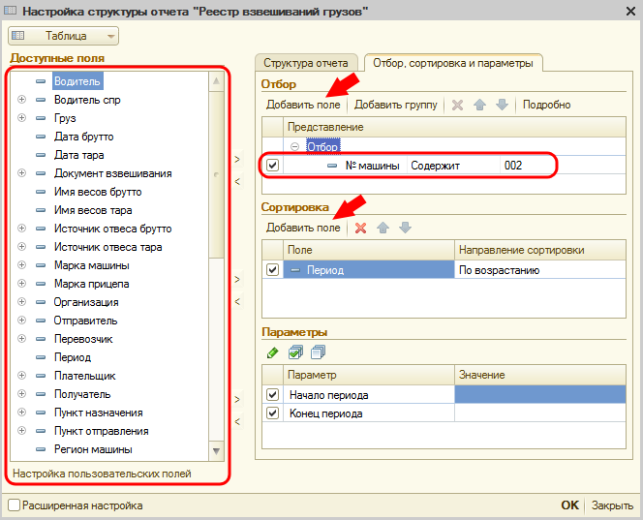This screenshot has width=643, height=520.
Task: Click move down arrow in Сортировка toolbar
Action: click(405, 228)
